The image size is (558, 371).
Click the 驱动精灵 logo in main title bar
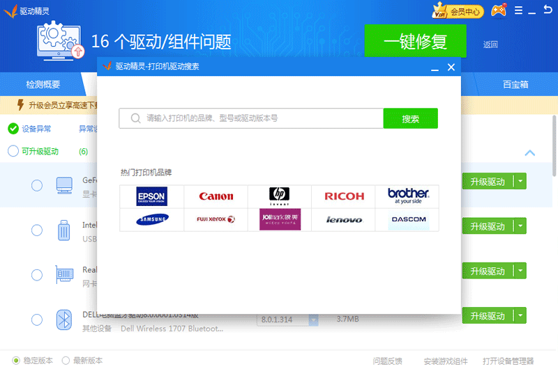pyautogui.click(x=27, y=11)
